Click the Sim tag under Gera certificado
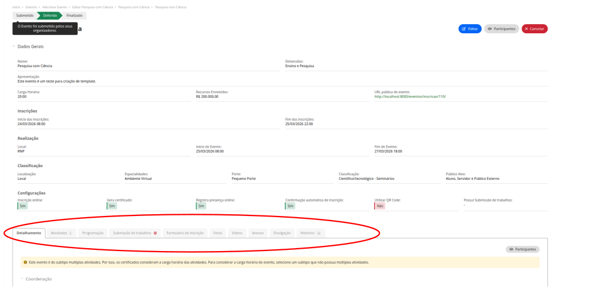The width and height of the screenshot is (609, 301). point(112,206)
